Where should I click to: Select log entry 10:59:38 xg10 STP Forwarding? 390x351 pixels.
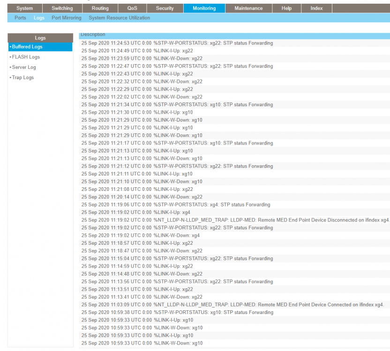coord(234,313)
